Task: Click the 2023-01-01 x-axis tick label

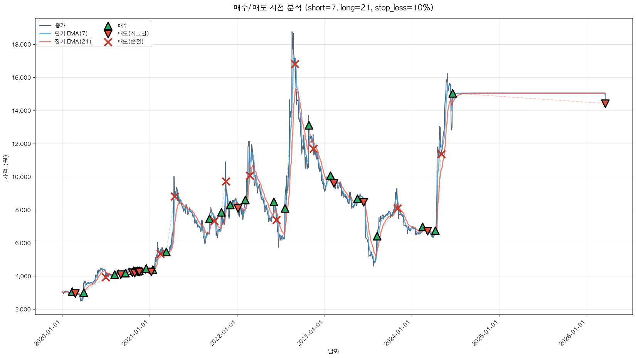Action: (311, 333)
